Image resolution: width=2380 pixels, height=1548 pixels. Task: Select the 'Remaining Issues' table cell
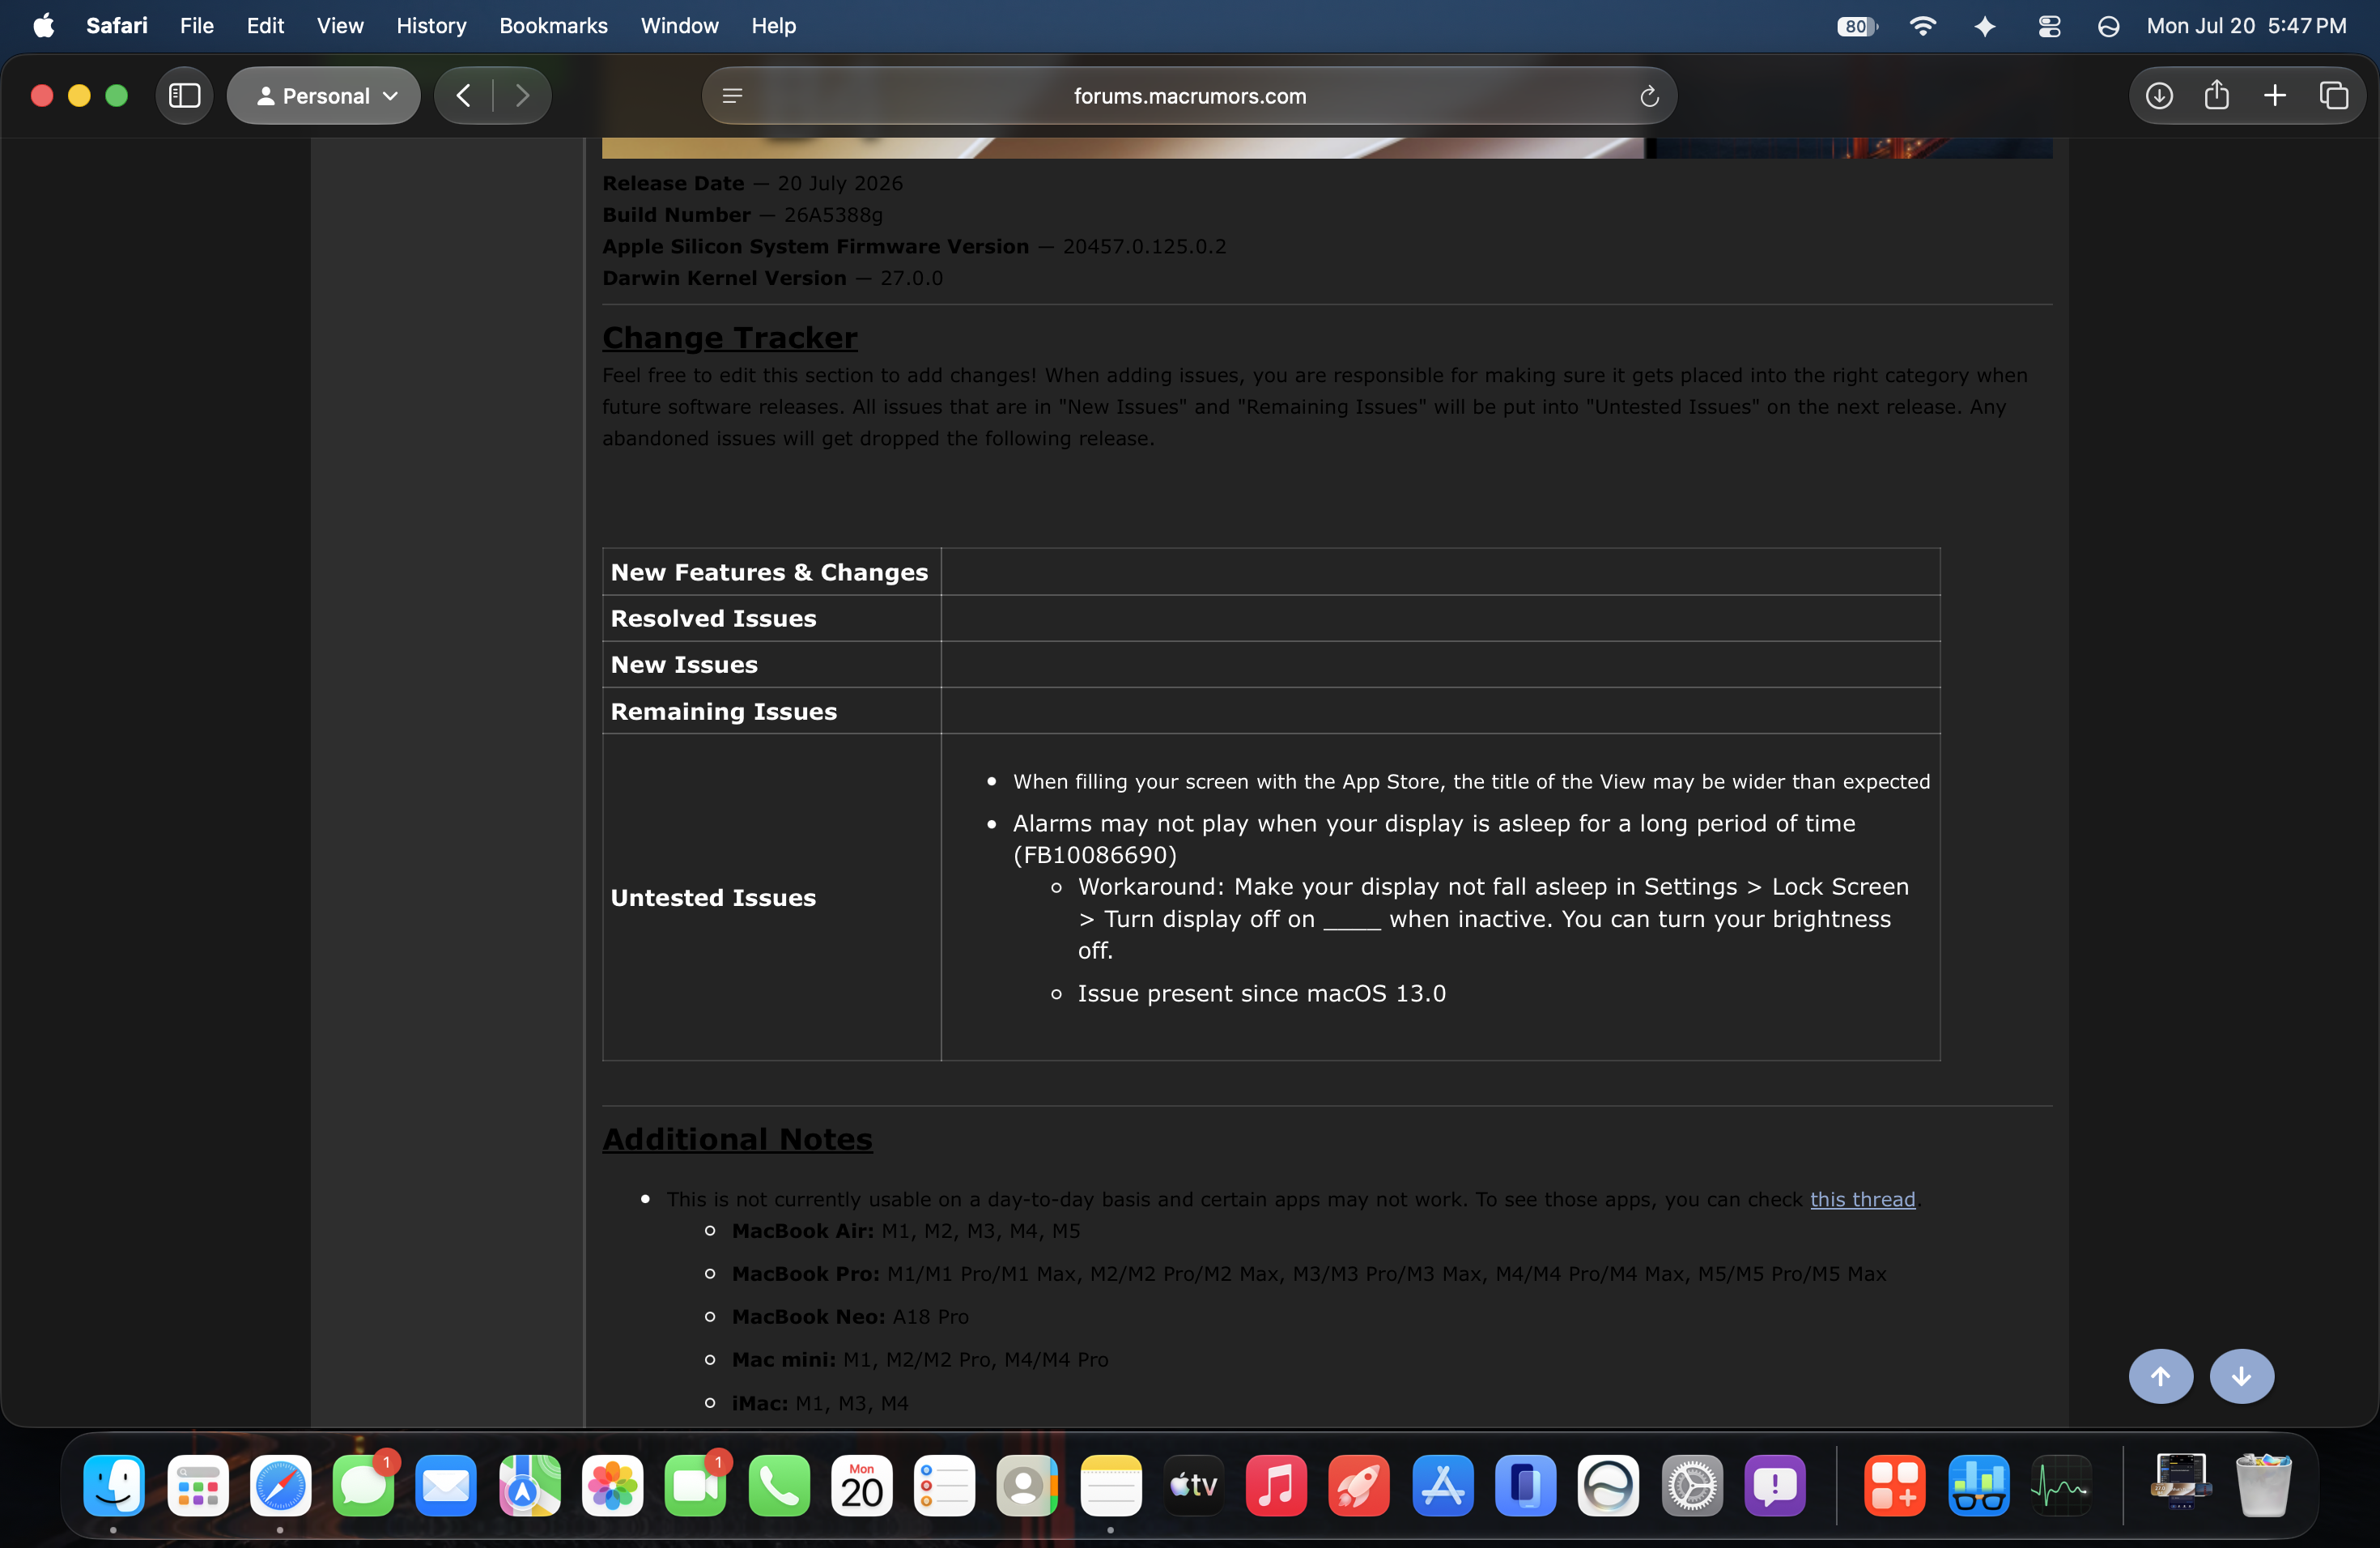coord(771,711)
